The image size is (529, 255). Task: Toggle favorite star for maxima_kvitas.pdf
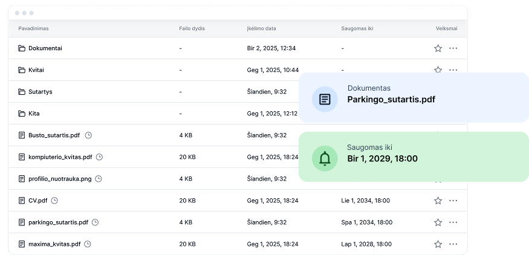[438, 244]
